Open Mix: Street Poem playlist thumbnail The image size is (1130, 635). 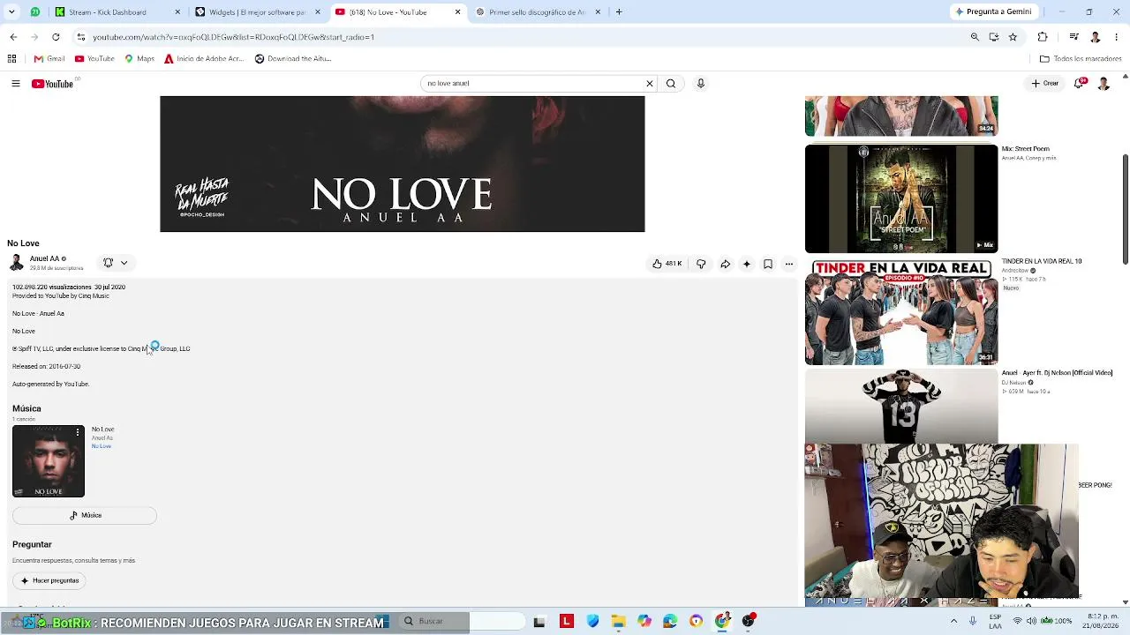(x=901, y=198)
